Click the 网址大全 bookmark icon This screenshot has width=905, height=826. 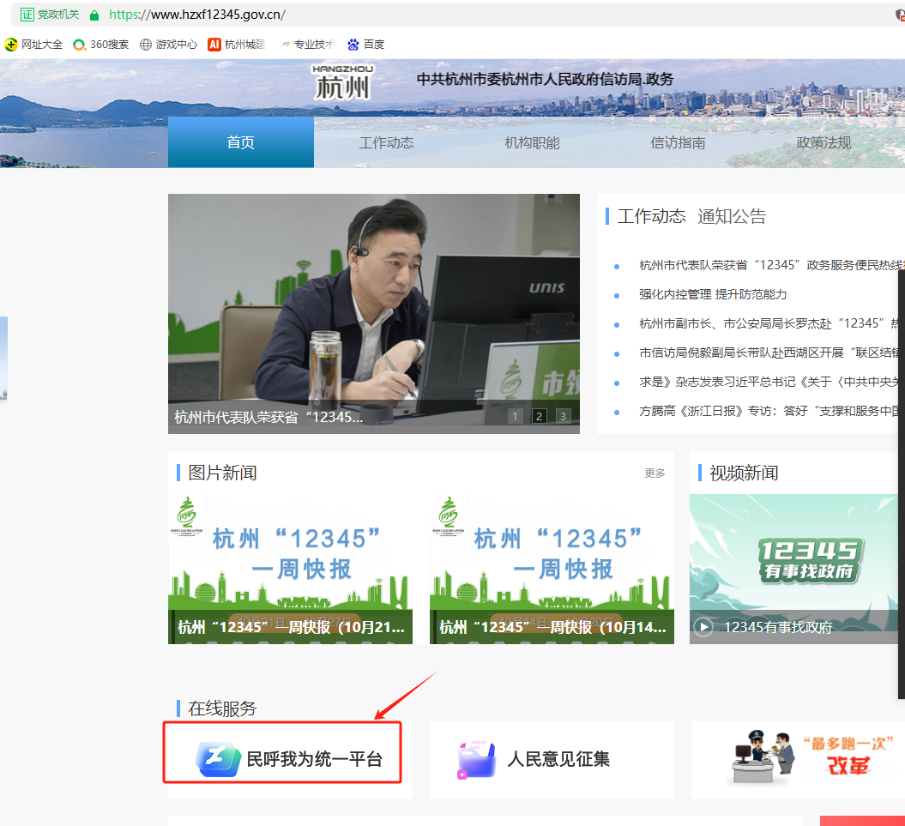point(11,45)
